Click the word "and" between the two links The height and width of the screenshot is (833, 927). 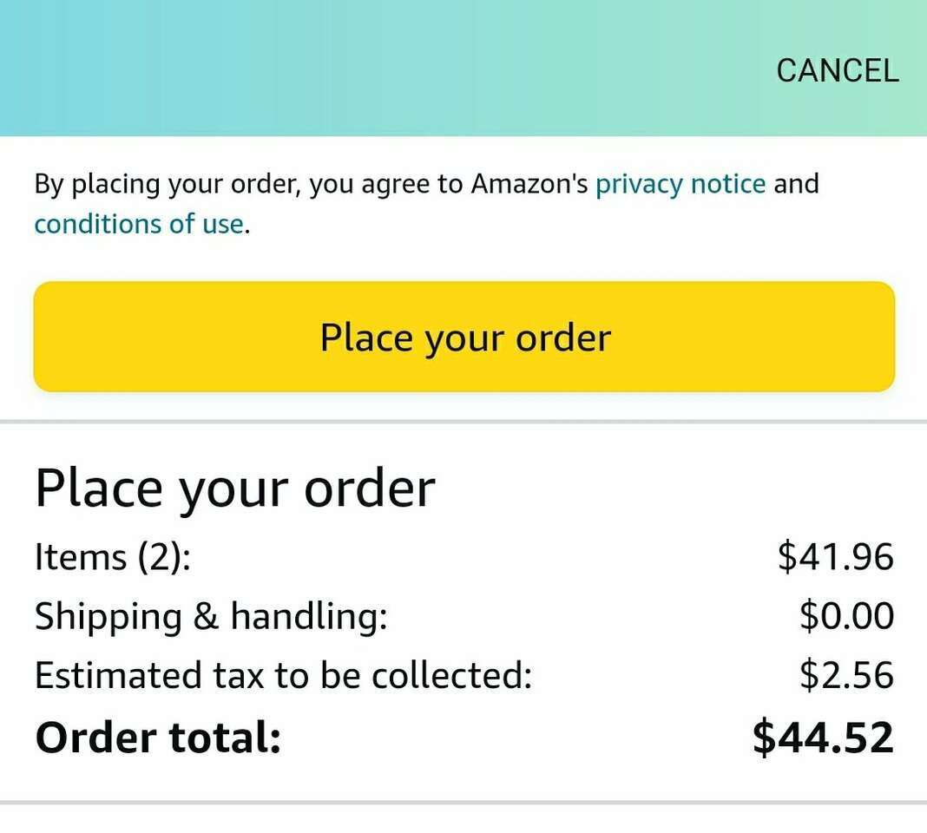[x=796, y=184]
